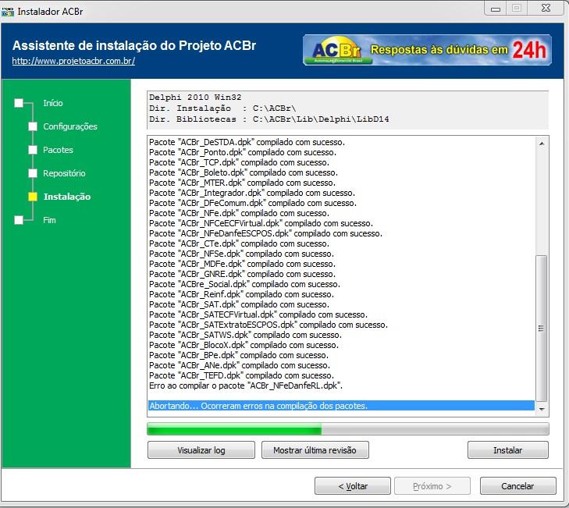The width and height of the screenshot is (569, 508).
Task: Select the ACBr_Integrador.dpk log line
Action: point(252,193)
